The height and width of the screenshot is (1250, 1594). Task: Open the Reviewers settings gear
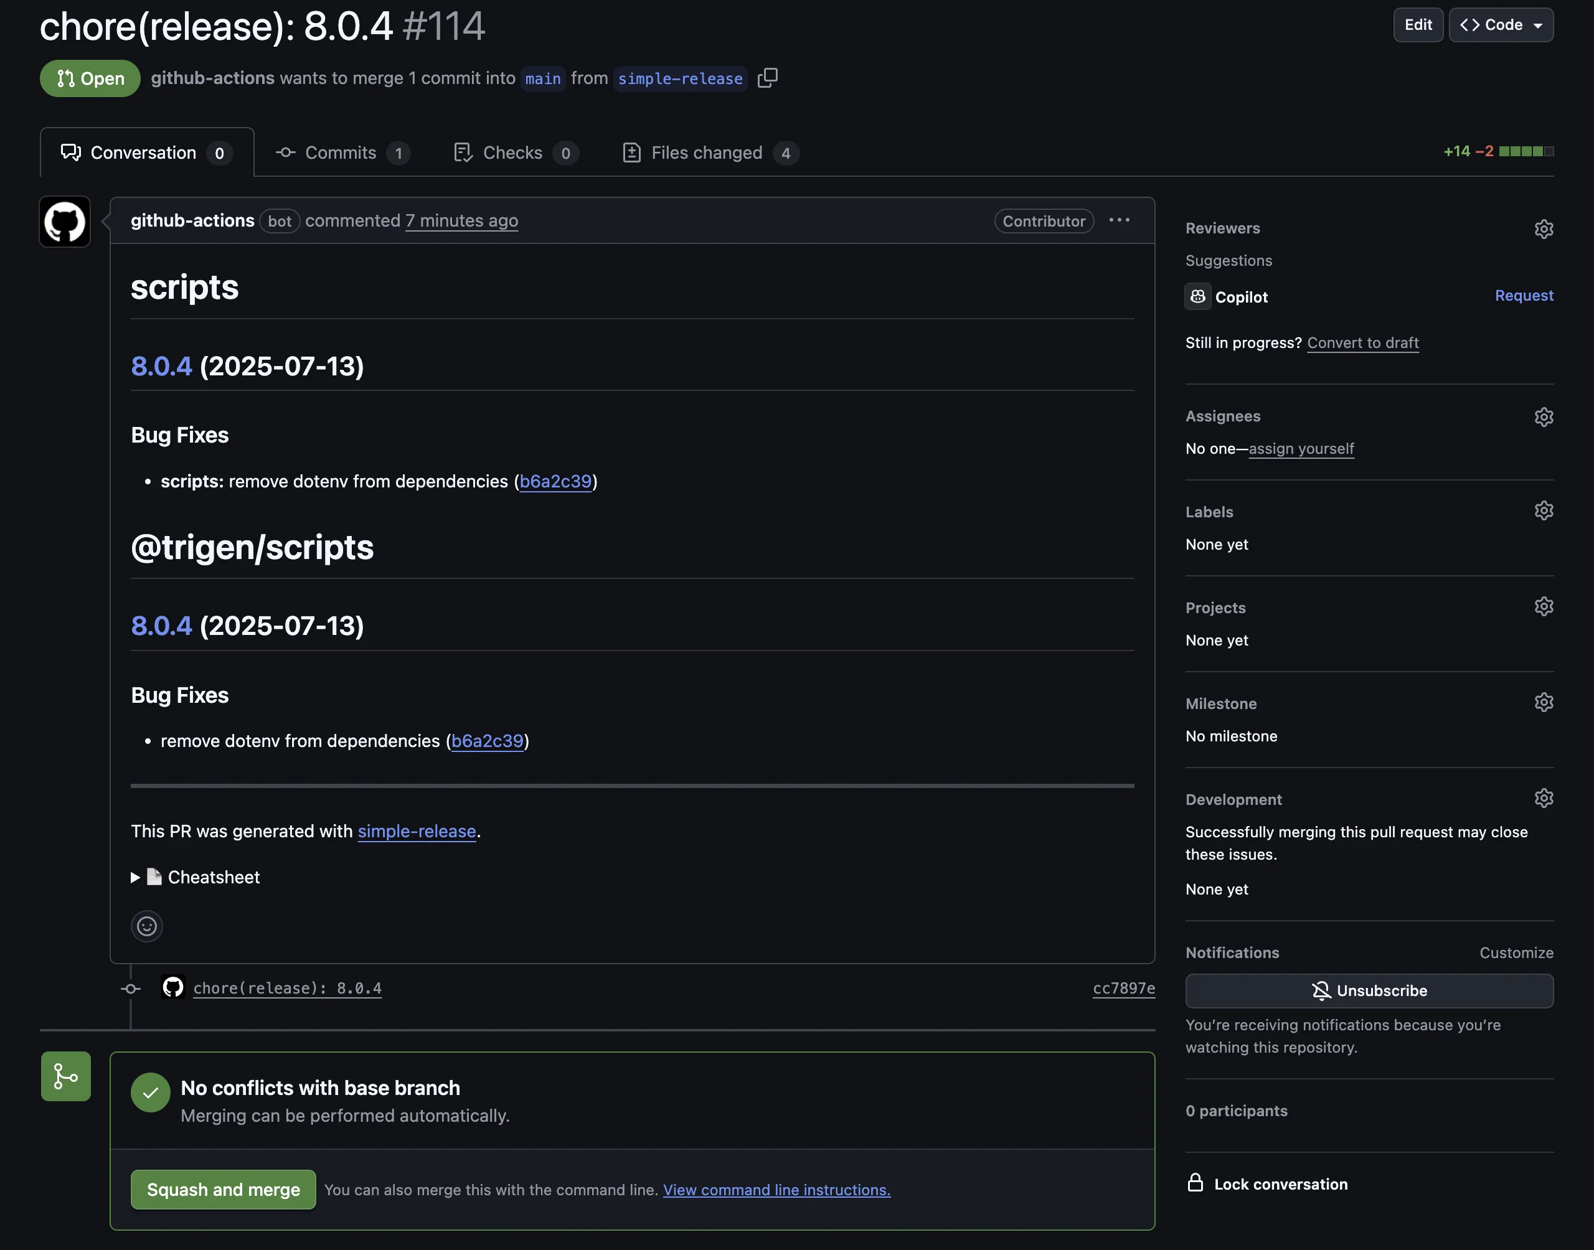point(1544,228)
